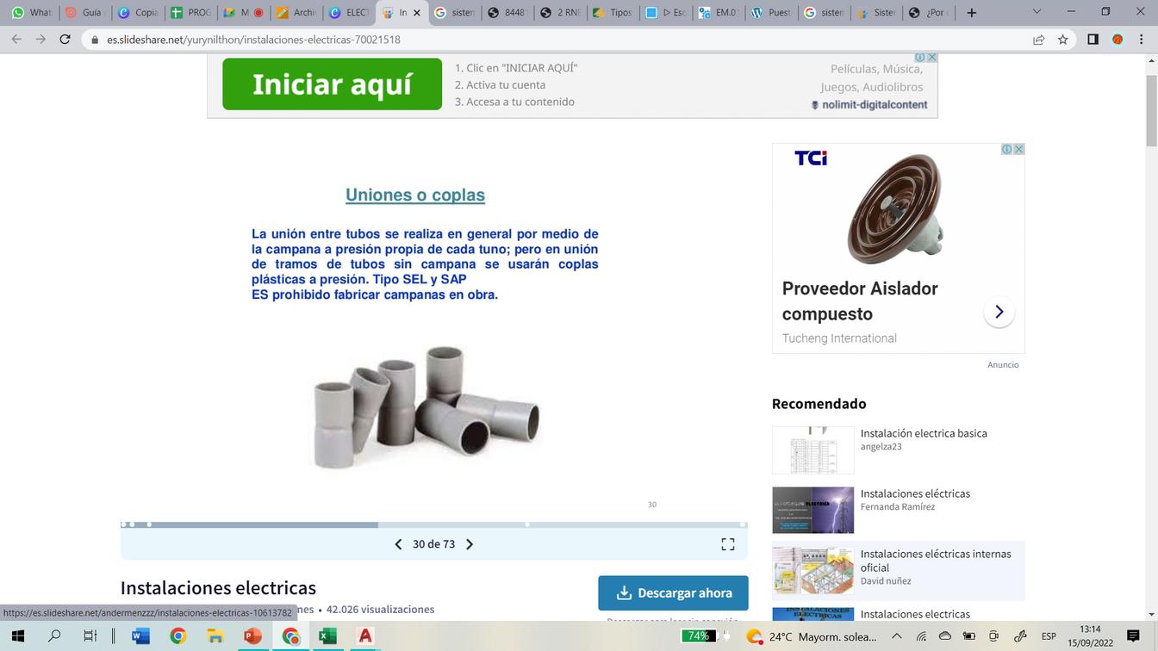Open Instalaciones eléctricas internas oficial link
The image size is (1158, 651).
(x=936, y=561)
